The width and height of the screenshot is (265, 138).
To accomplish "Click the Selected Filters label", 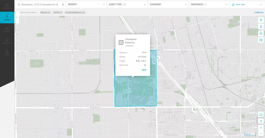I will click(x=29, y=13).
